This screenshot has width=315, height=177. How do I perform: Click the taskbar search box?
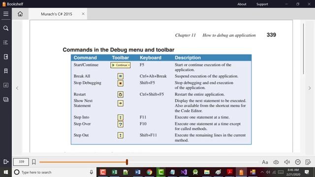tap(54, 172)
